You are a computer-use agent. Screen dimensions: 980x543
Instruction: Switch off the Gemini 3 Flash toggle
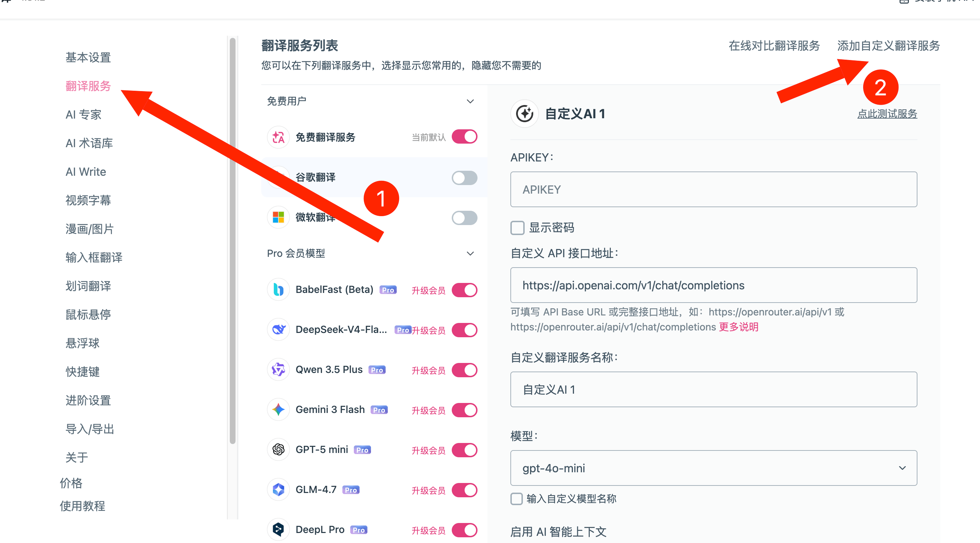pyautogui.click(x=464, y=410)
